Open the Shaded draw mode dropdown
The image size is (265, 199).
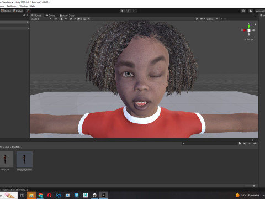pyautogui.click(x=41, y=19)
